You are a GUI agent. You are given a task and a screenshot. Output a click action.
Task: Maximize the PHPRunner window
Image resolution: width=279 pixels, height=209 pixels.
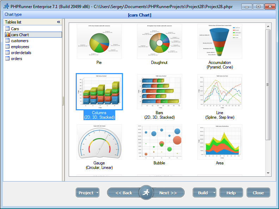click(258, 7)
